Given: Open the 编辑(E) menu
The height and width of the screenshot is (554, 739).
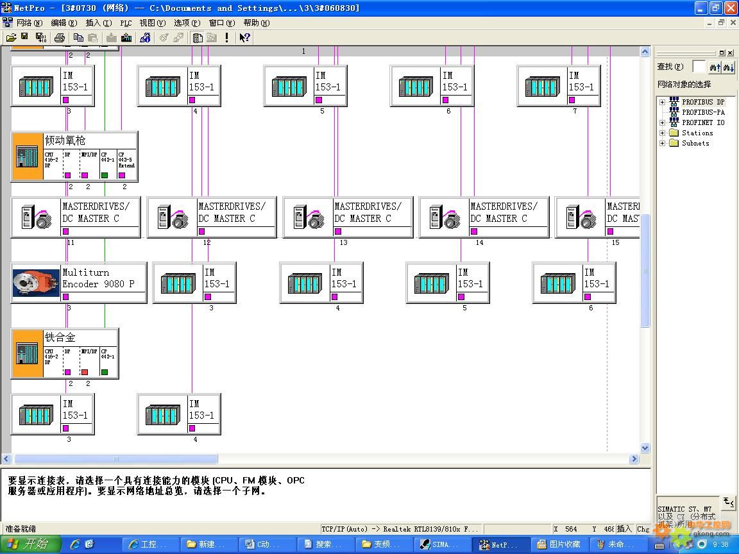Looking at the screenshot, I should pos(64,23).
